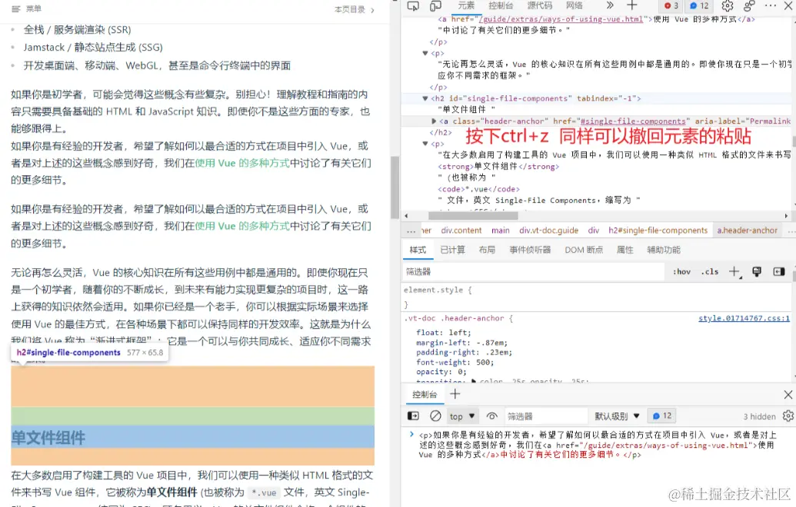Select main breadcrumb

[x=501, y=230]
